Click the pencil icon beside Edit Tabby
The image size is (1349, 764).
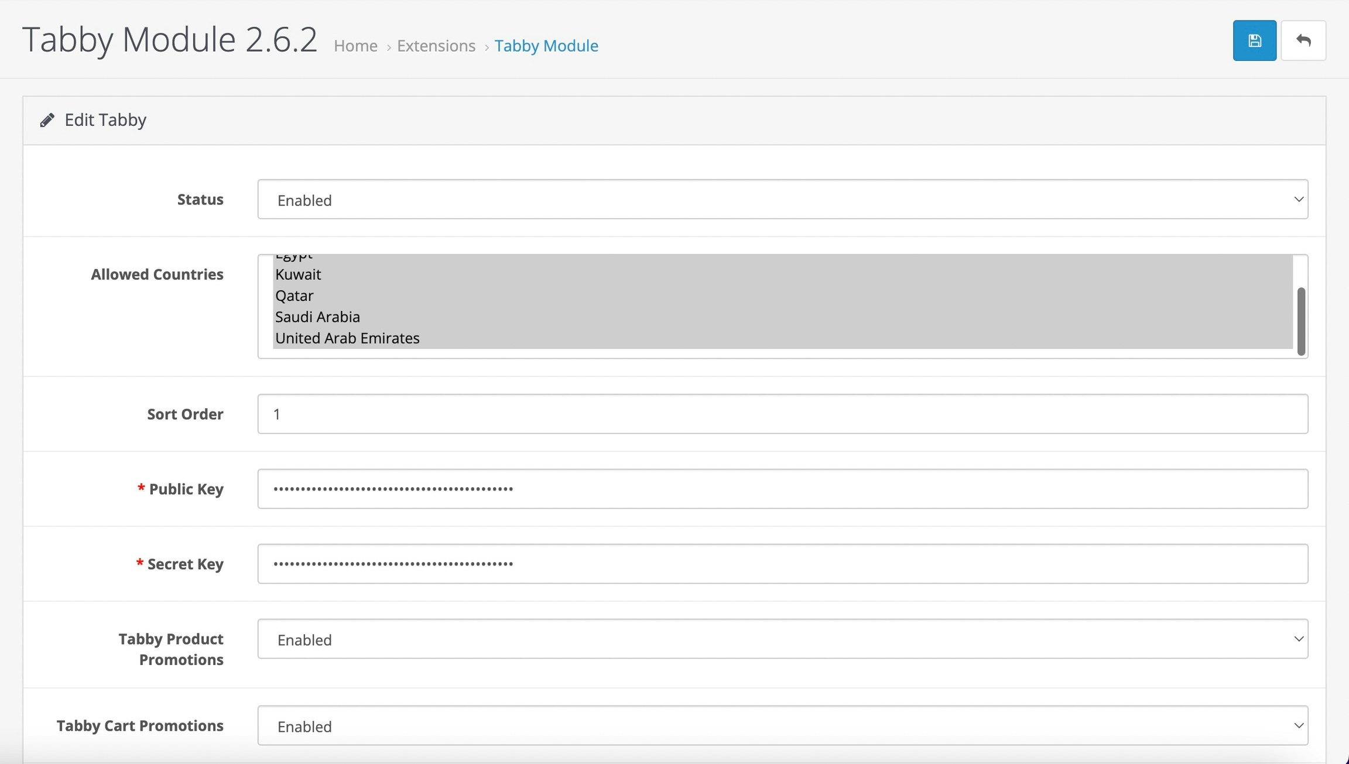coord(47,120)
